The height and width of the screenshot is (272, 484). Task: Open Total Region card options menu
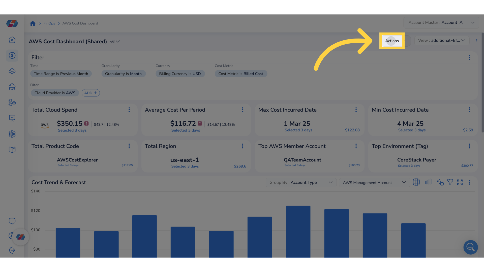pyautogui.click(x=243, y=146)
